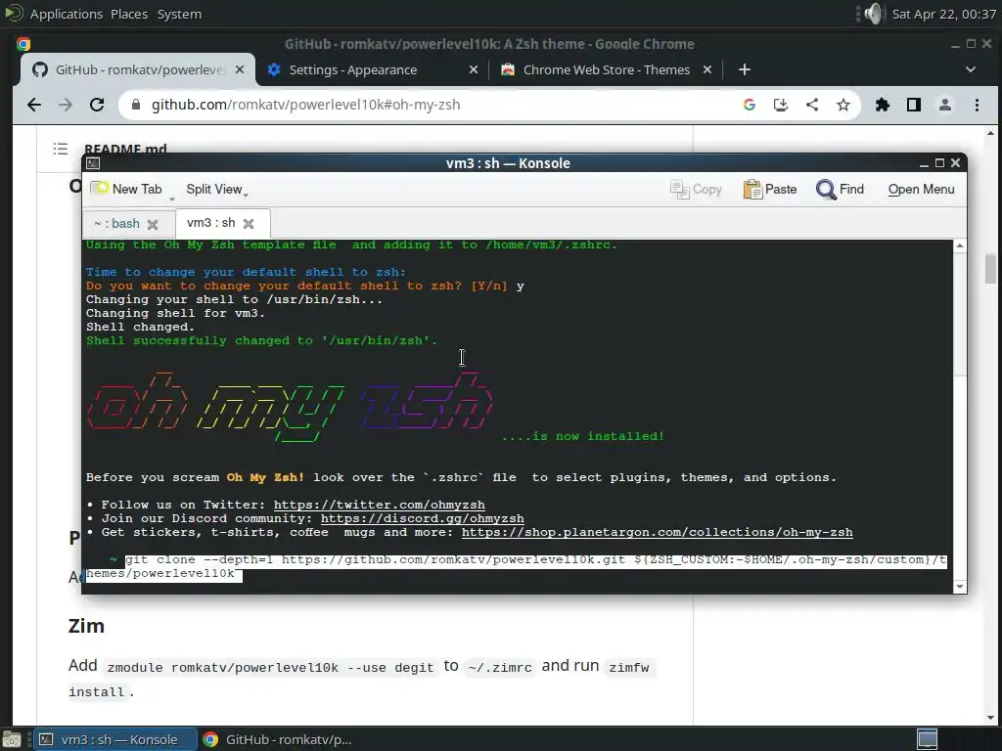Open Split View menu in Konsole
This screenshot has height=751, width=1002.
point(216,190)
